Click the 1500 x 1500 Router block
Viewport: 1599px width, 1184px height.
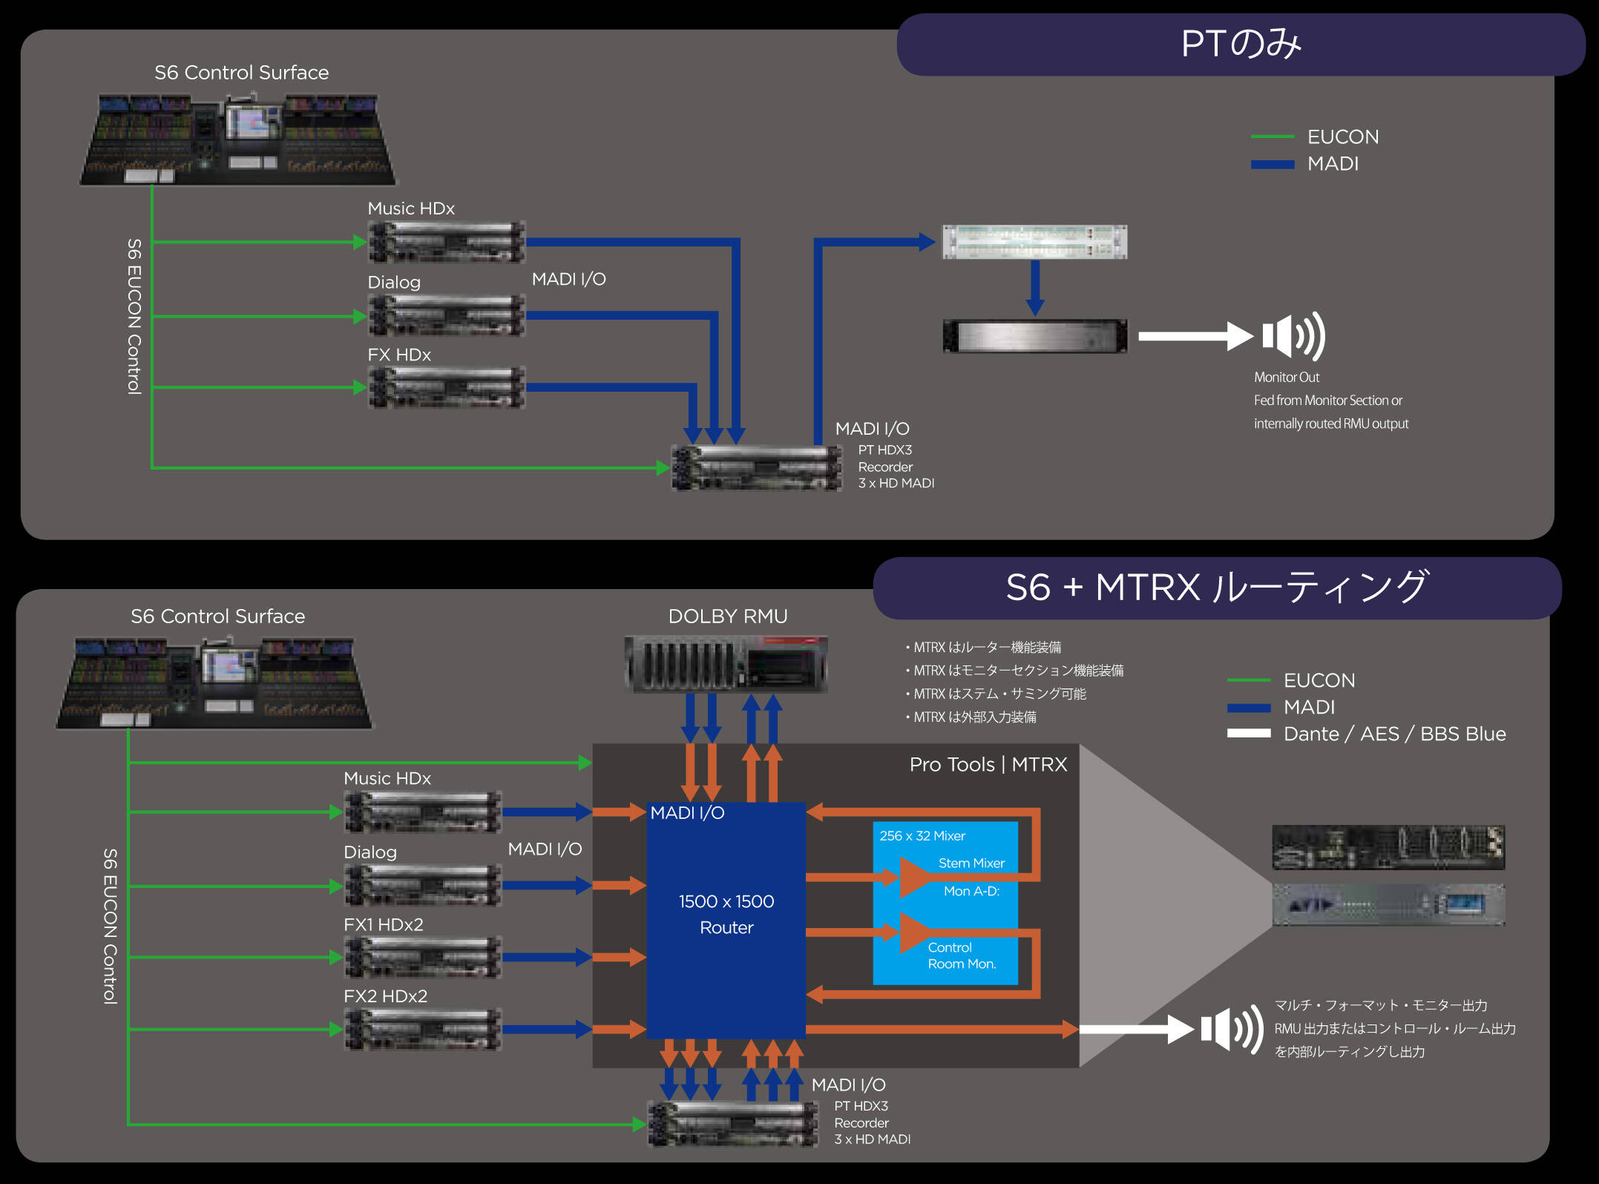[726, 920]
